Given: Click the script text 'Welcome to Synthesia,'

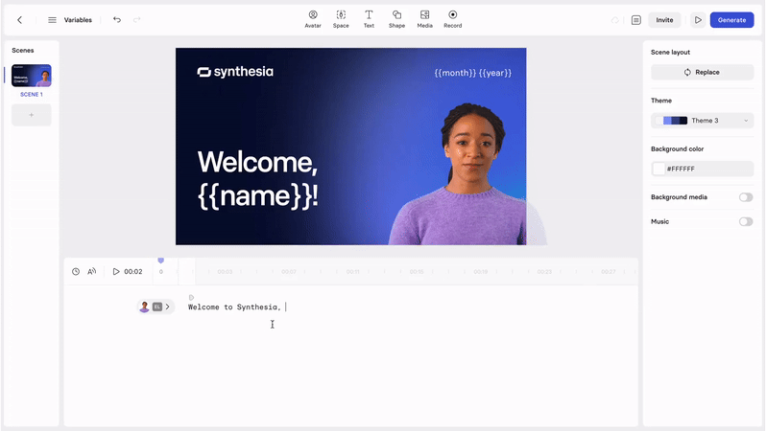Looking at the screenshot, I should 234,307.
